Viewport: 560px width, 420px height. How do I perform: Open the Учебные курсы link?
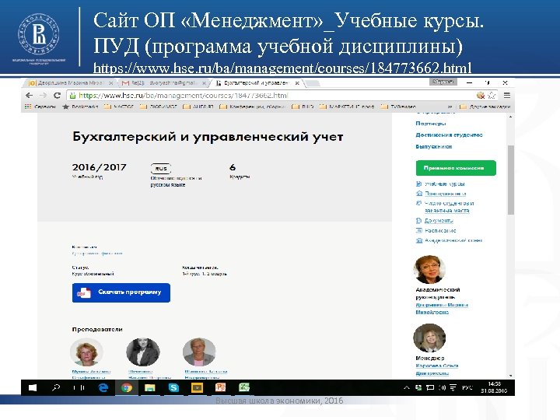tap(445, 184)
